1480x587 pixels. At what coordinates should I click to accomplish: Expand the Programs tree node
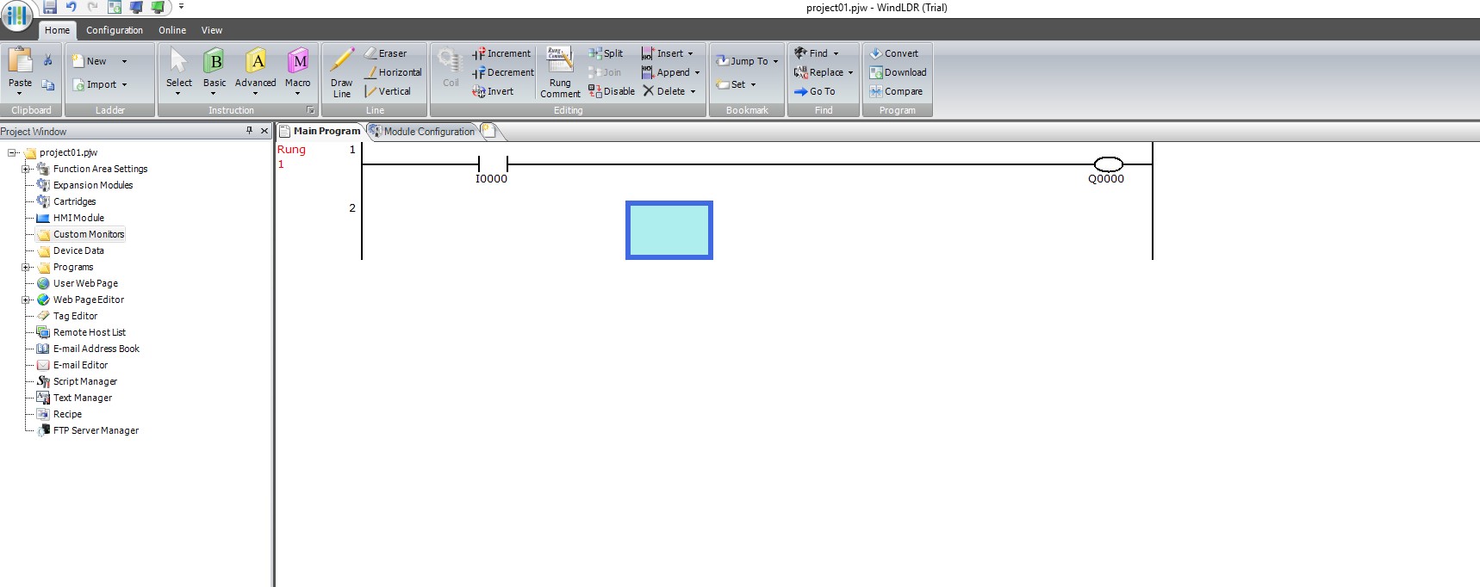[x=26, y=267]
